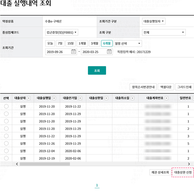The height and width of the screenshot is (196, 194).
Task: Open the start date calendar picker icon
Action: click(x=74, y=52)
